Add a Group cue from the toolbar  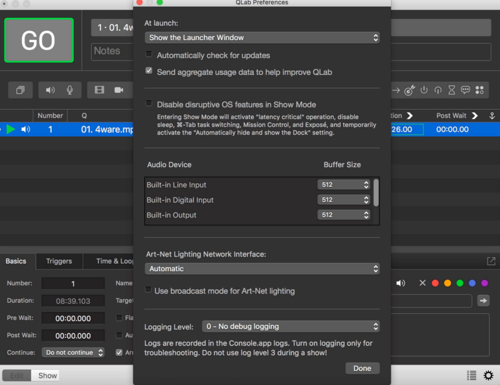tap(20, 90)
